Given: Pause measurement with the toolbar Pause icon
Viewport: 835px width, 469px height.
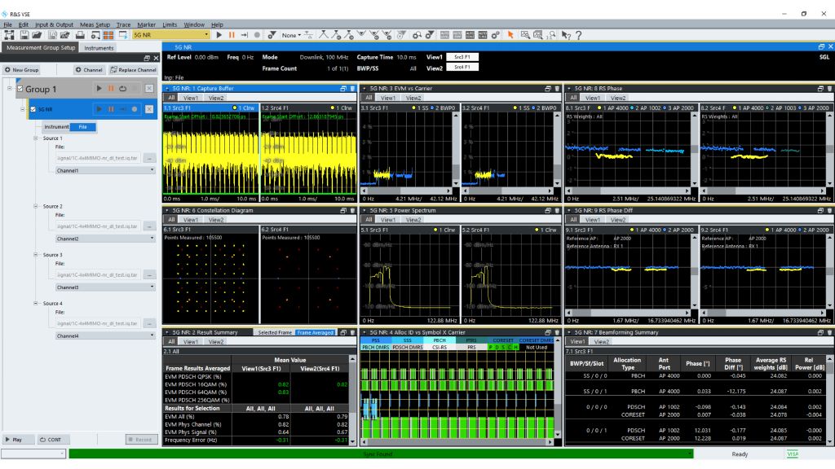Looking at the screenshot, I should 232,35.
